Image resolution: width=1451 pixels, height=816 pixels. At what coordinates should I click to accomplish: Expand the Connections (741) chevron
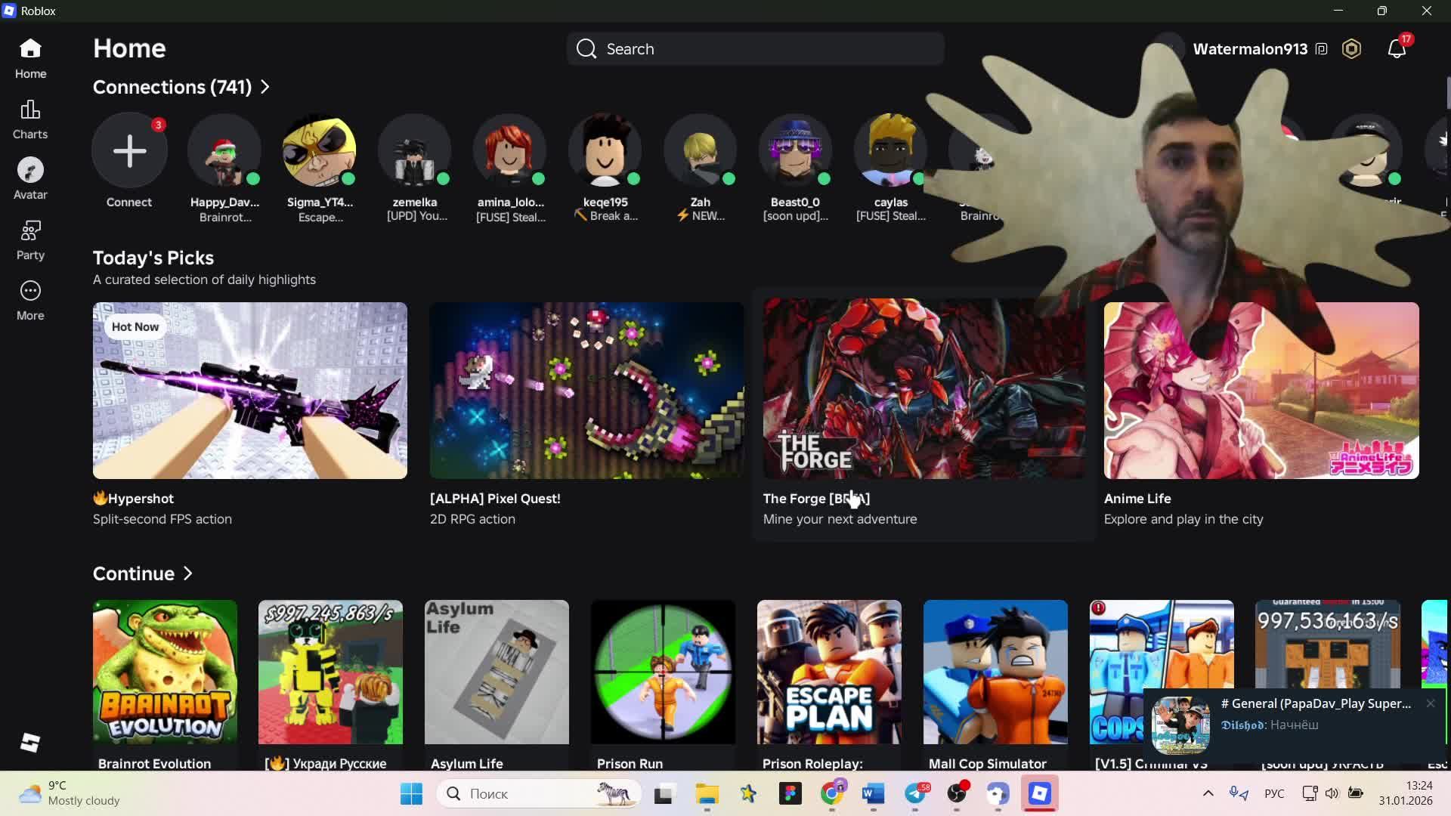pyautogui.click(x=265, y=87)
